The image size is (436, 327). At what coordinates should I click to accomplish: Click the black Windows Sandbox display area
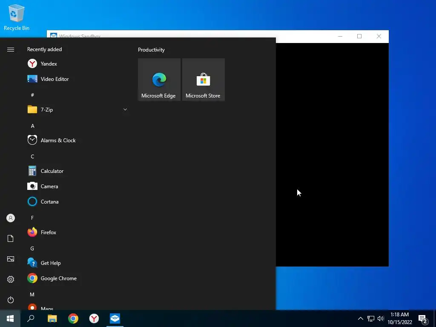point(332,155)
